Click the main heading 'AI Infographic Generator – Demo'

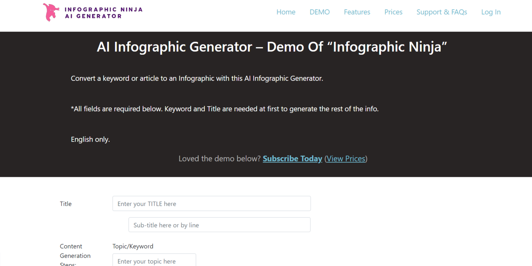(272, 47)
